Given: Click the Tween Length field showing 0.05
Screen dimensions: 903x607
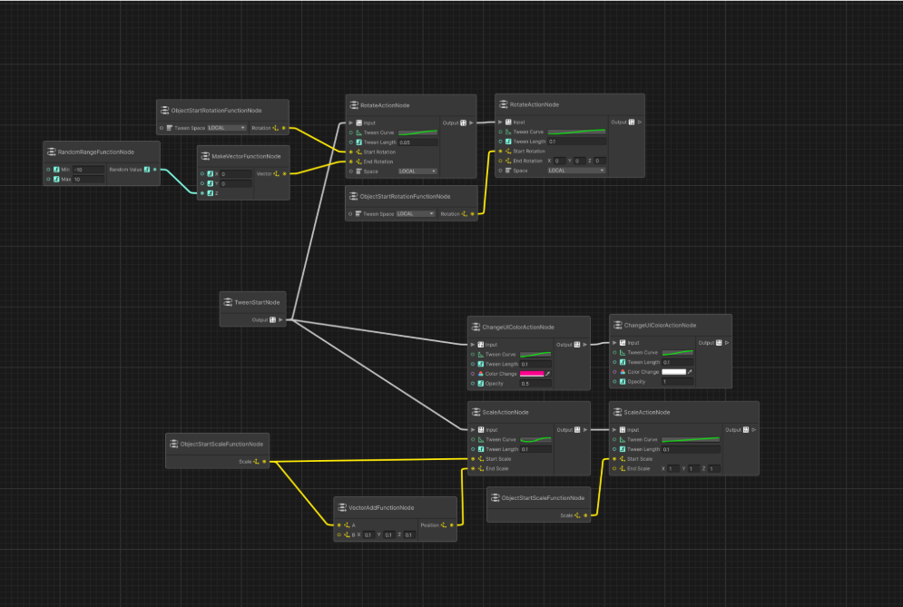Looking at the screenshot, I should [418, 142].
